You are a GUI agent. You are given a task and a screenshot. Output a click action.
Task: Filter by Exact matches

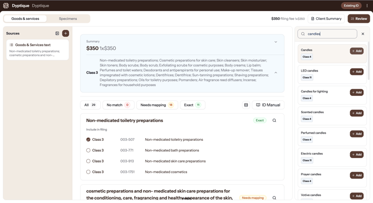[193, 105]
